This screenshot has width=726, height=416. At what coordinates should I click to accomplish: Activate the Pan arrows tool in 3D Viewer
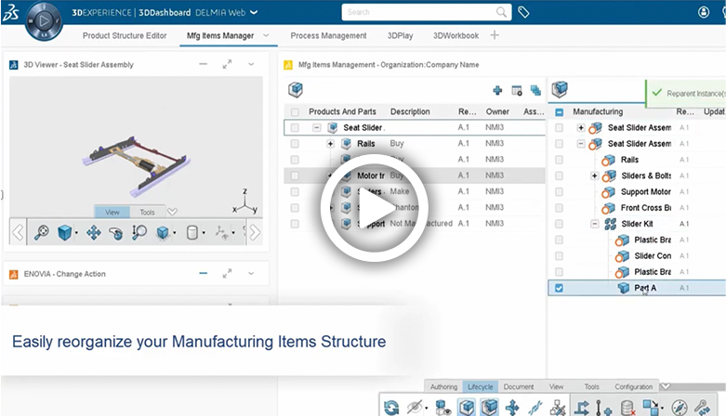(x=94, y=232)
